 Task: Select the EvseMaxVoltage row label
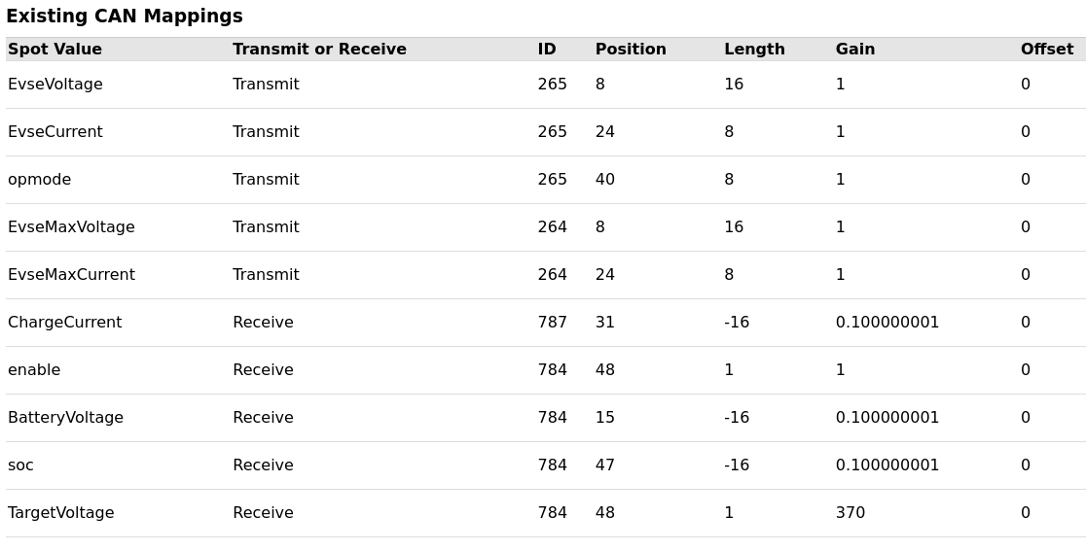click(x=71, y=227)
